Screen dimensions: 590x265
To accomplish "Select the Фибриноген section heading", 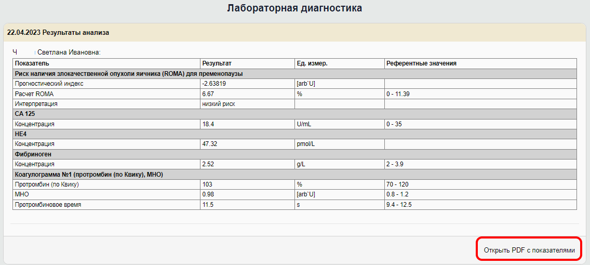I will pyautogui.click(x=33, y=154).
